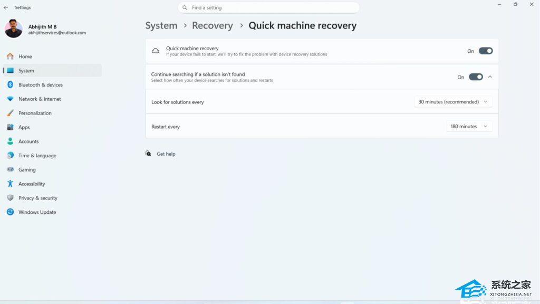Click System in the breadcrumb
Screen dimensions: 540x304
click(x=161, y=25)
